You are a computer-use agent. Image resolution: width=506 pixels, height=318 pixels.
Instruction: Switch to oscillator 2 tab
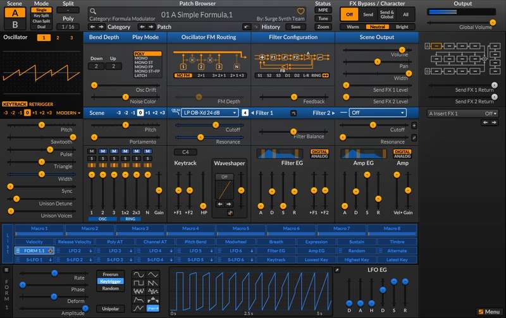[x=59, y=39]
